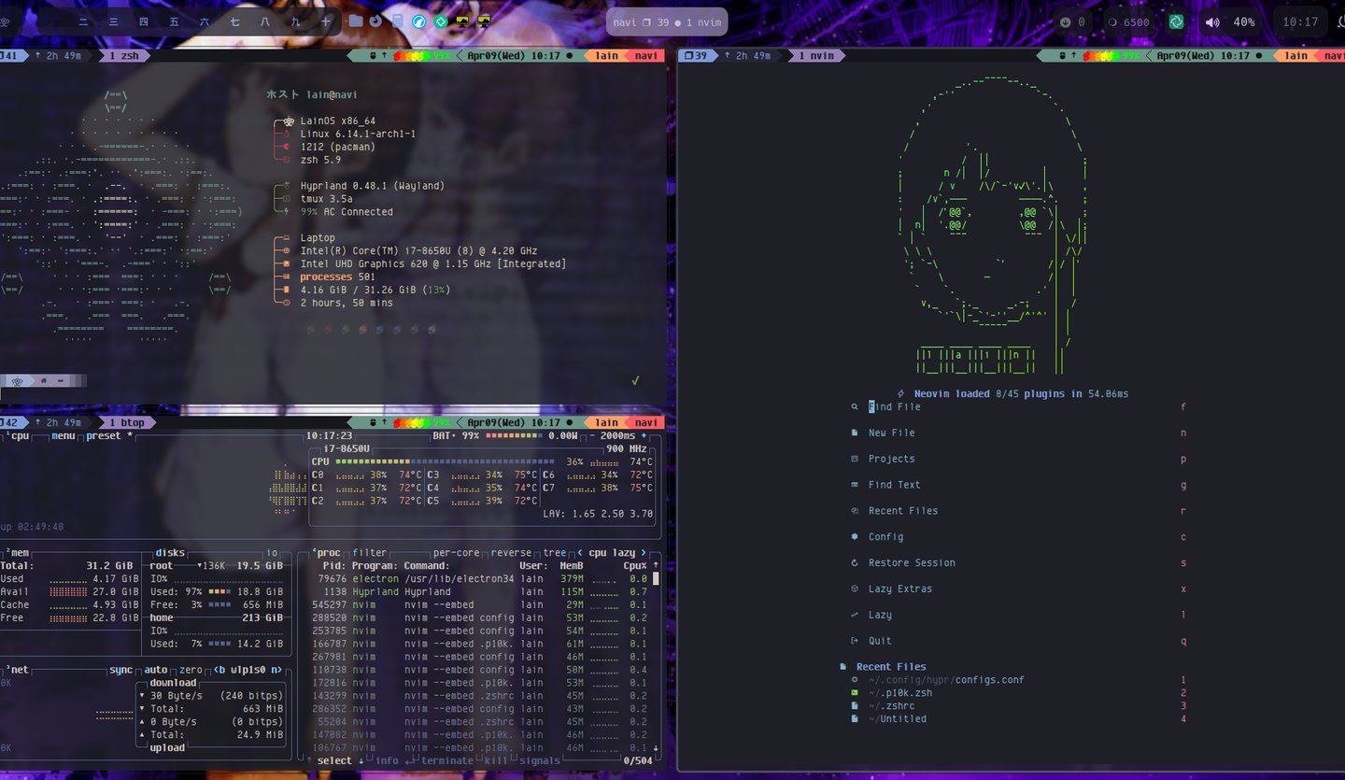Click kill in the btop proc footer

coord(496,760)
